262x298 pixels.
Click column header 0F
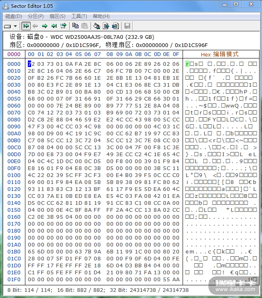point(176,54)
